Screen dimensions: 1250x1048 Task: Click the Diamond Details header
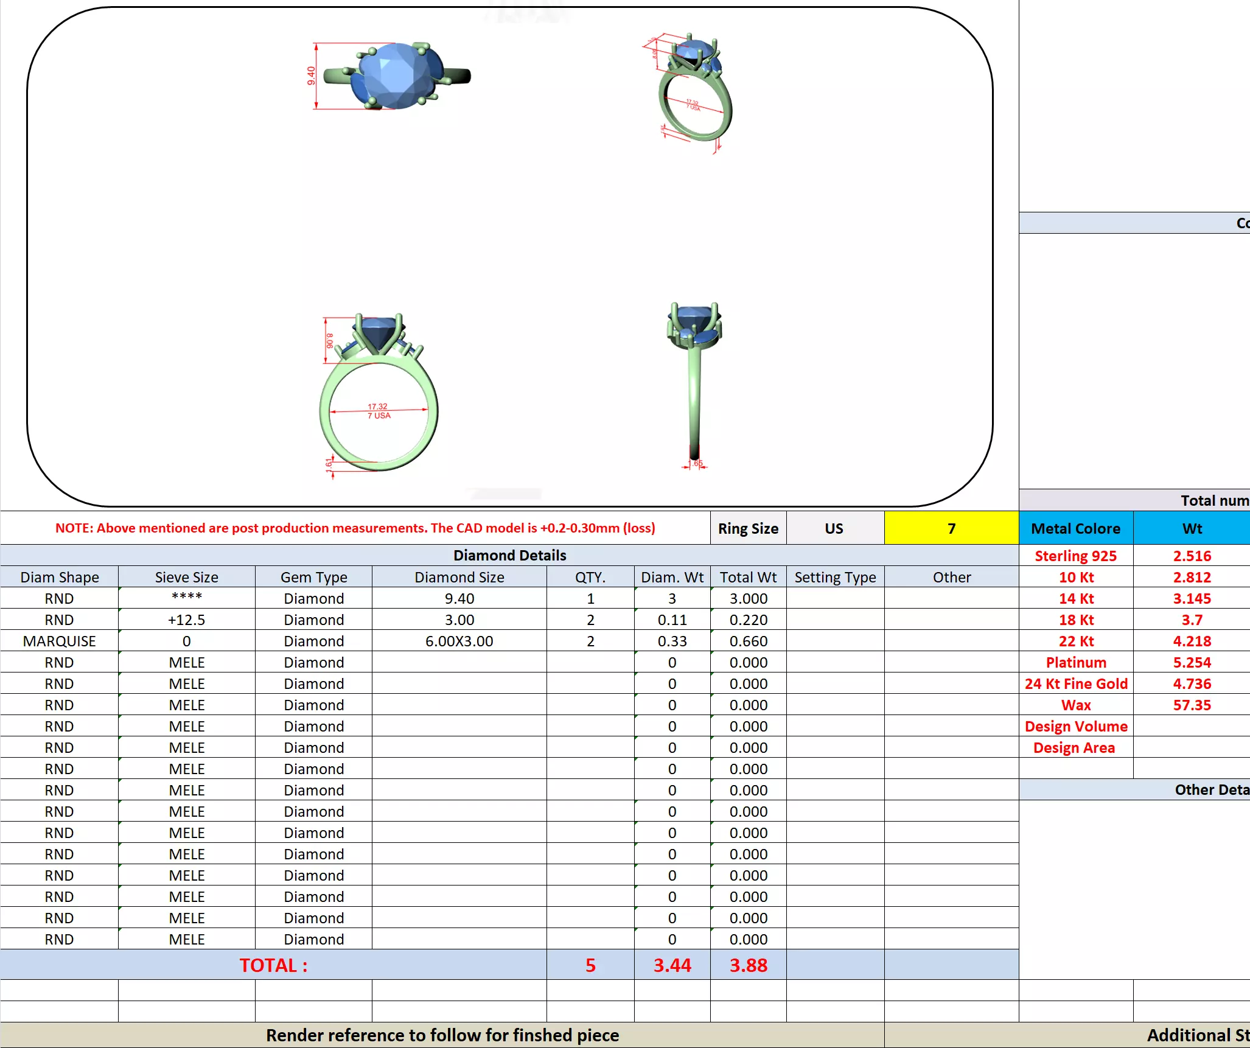509,555
